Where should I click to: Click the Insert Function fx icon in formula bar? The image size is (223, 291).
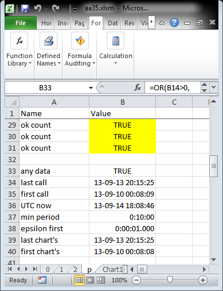pyautogui.click(x=138, y=88)
